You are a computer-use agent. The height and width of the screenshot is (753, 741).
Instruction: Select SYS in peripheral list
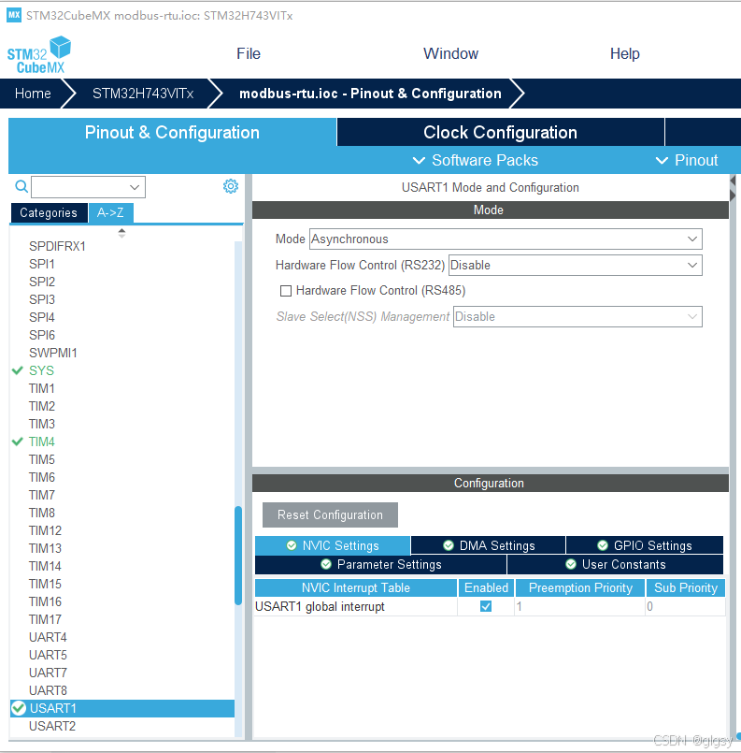[x=41, y=370]
